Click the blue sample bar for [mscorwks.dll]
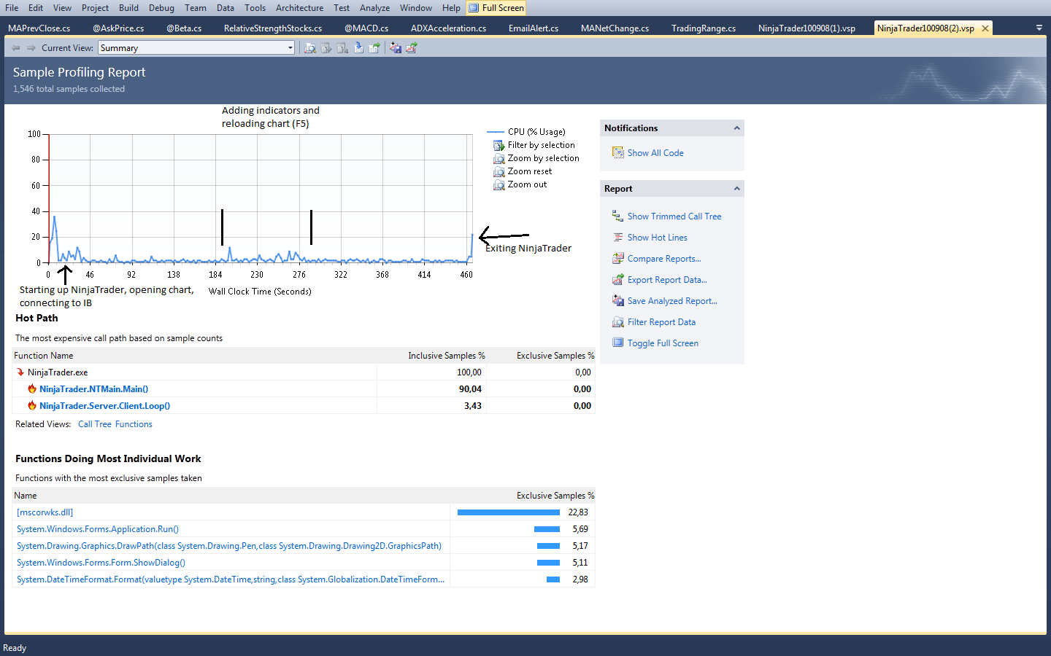Image resolution: width=1051 pixels, height=656 pixels. [509, 512]
